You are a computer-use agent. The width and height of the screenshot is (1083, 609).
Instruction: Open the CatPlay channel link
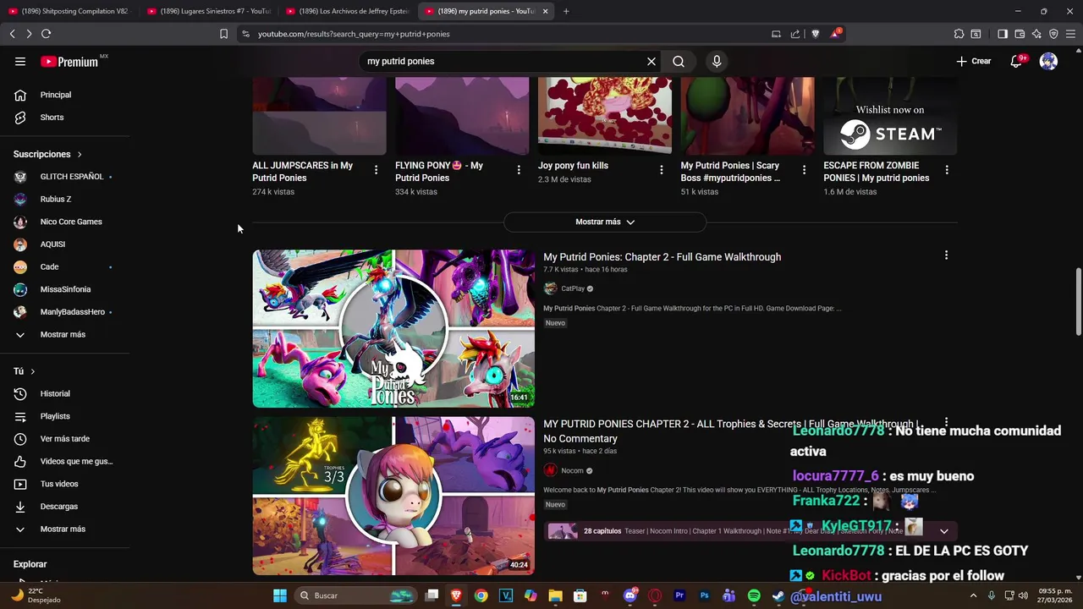[573, 288]
